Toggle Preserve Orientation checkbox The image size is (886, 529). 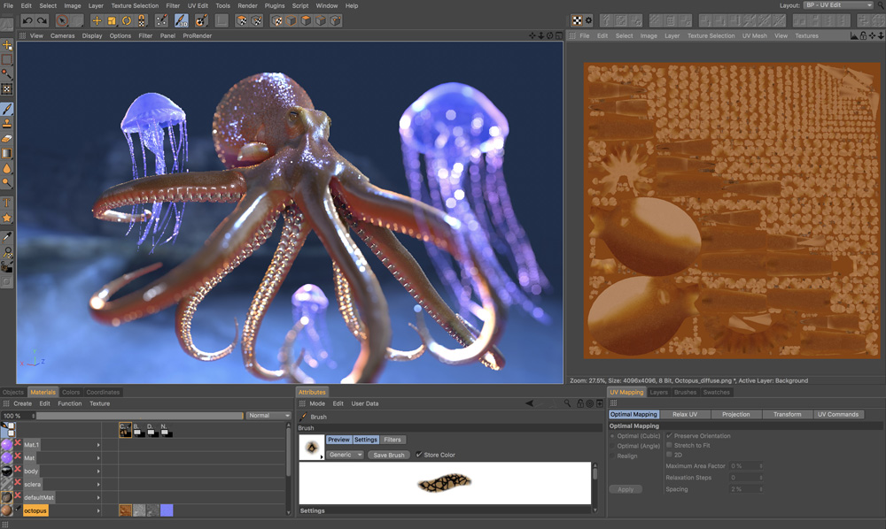tap(669, 436)
